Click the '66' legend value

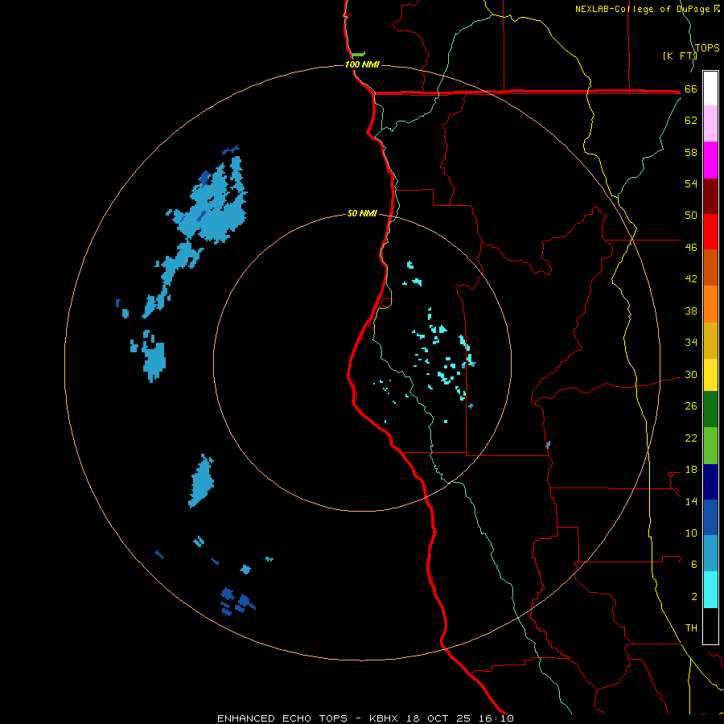(x=691, y=88)
